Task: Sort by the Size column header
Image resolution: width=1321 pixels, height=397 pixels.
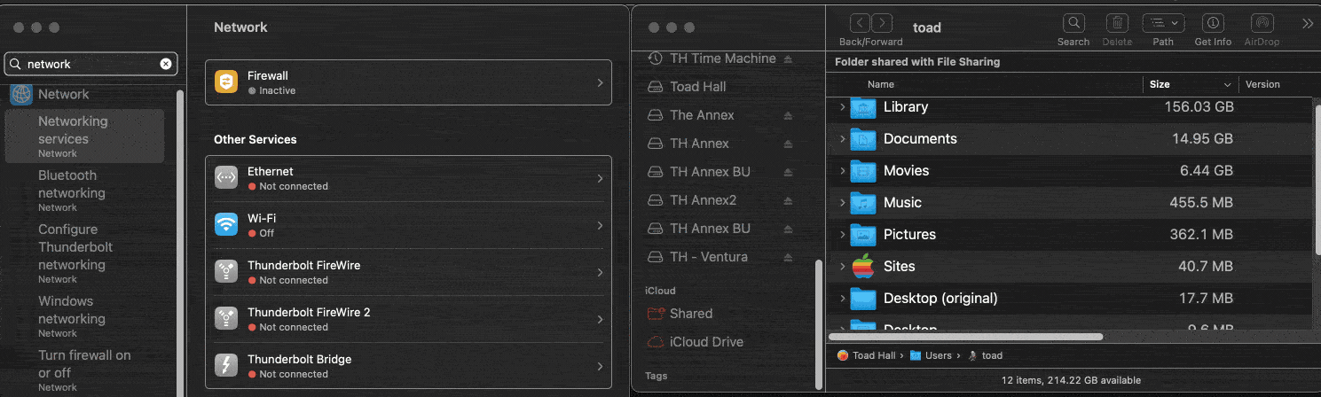Action: (1189, 84)
